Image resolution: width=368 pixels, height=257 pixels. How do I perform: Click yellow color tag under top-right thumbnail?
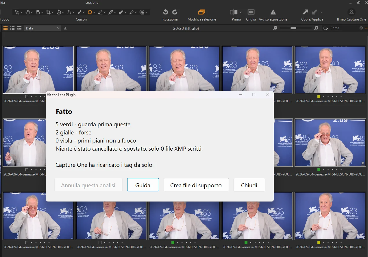click(319, 97)
